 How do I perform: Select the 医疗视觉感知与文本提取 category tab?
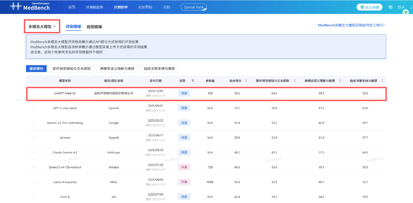click(72, 68)
